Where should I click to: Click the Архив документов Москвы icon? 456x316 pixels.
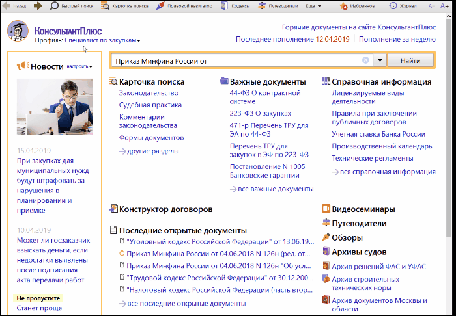(326, 300)
